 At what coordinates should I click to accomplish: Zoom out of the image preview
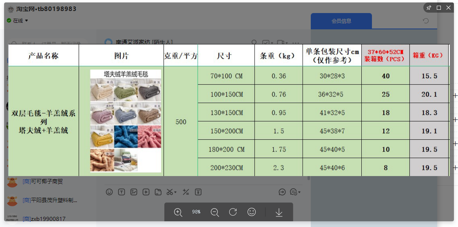tap(215, 212)
